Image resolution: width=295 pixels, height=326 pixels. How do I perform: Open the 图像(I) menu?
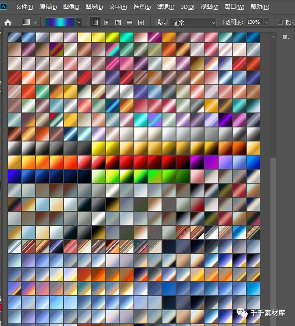71,7
